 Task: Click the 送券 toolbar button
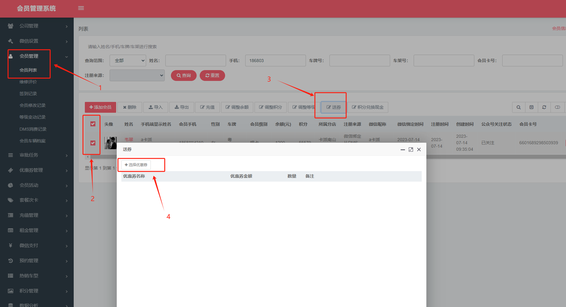(333, 107)
